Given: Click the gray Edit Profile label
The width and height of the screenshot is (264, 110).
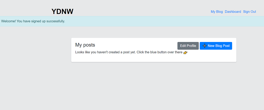Looking at the screenshot, I should click(x=188, y=46).
